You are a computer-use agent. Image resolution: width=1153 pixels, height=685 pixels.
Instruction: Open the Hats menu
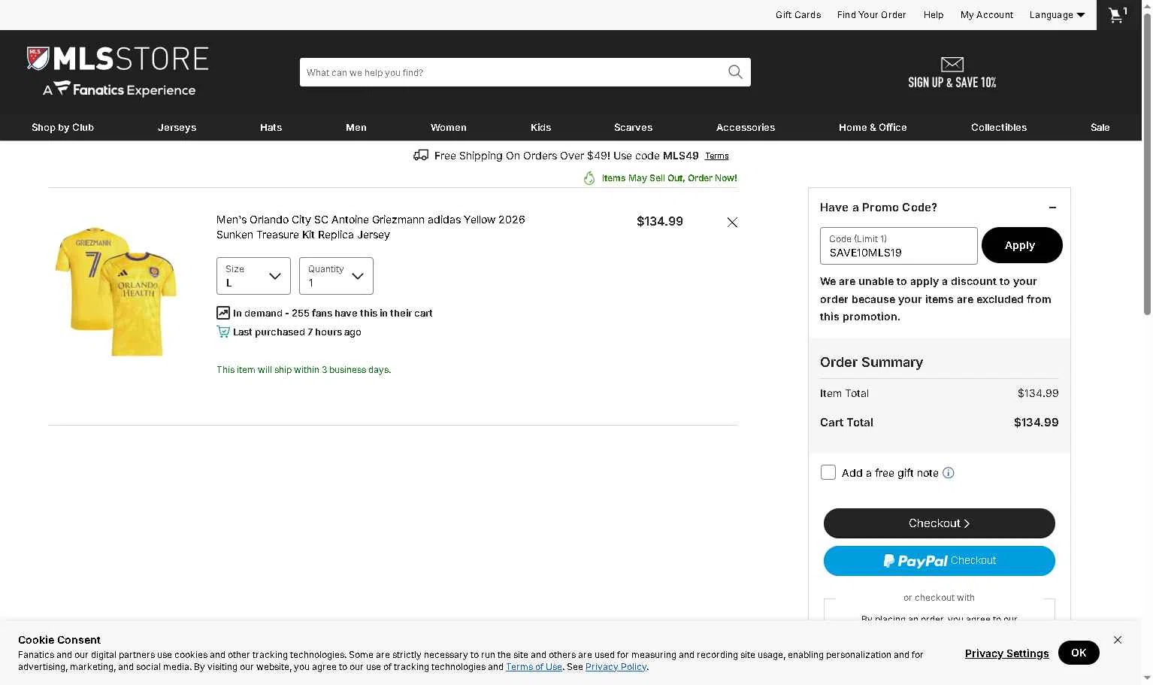coord(271,128)
